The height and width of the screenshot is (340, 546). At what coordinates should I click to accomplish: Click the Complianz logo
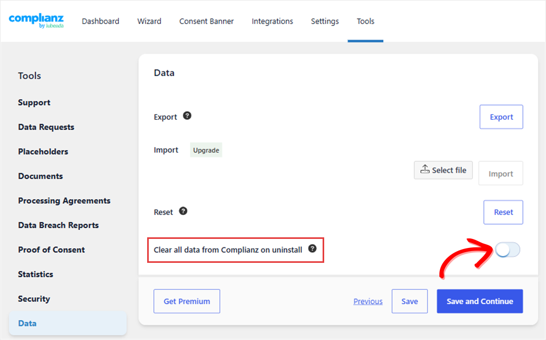click(36, 21)
